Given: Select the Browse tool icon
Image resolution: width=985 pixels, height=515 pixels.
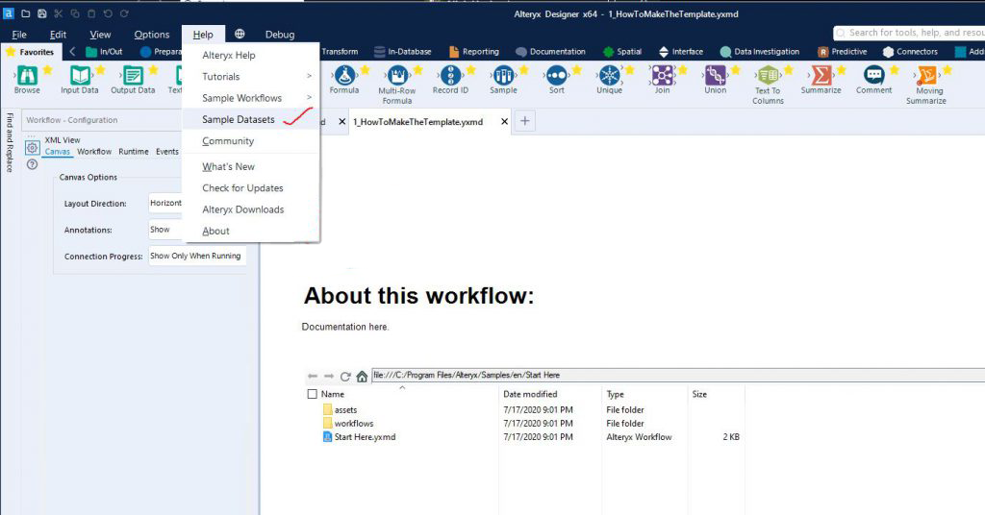Looking at the screenshot, I should coord(27,75).
